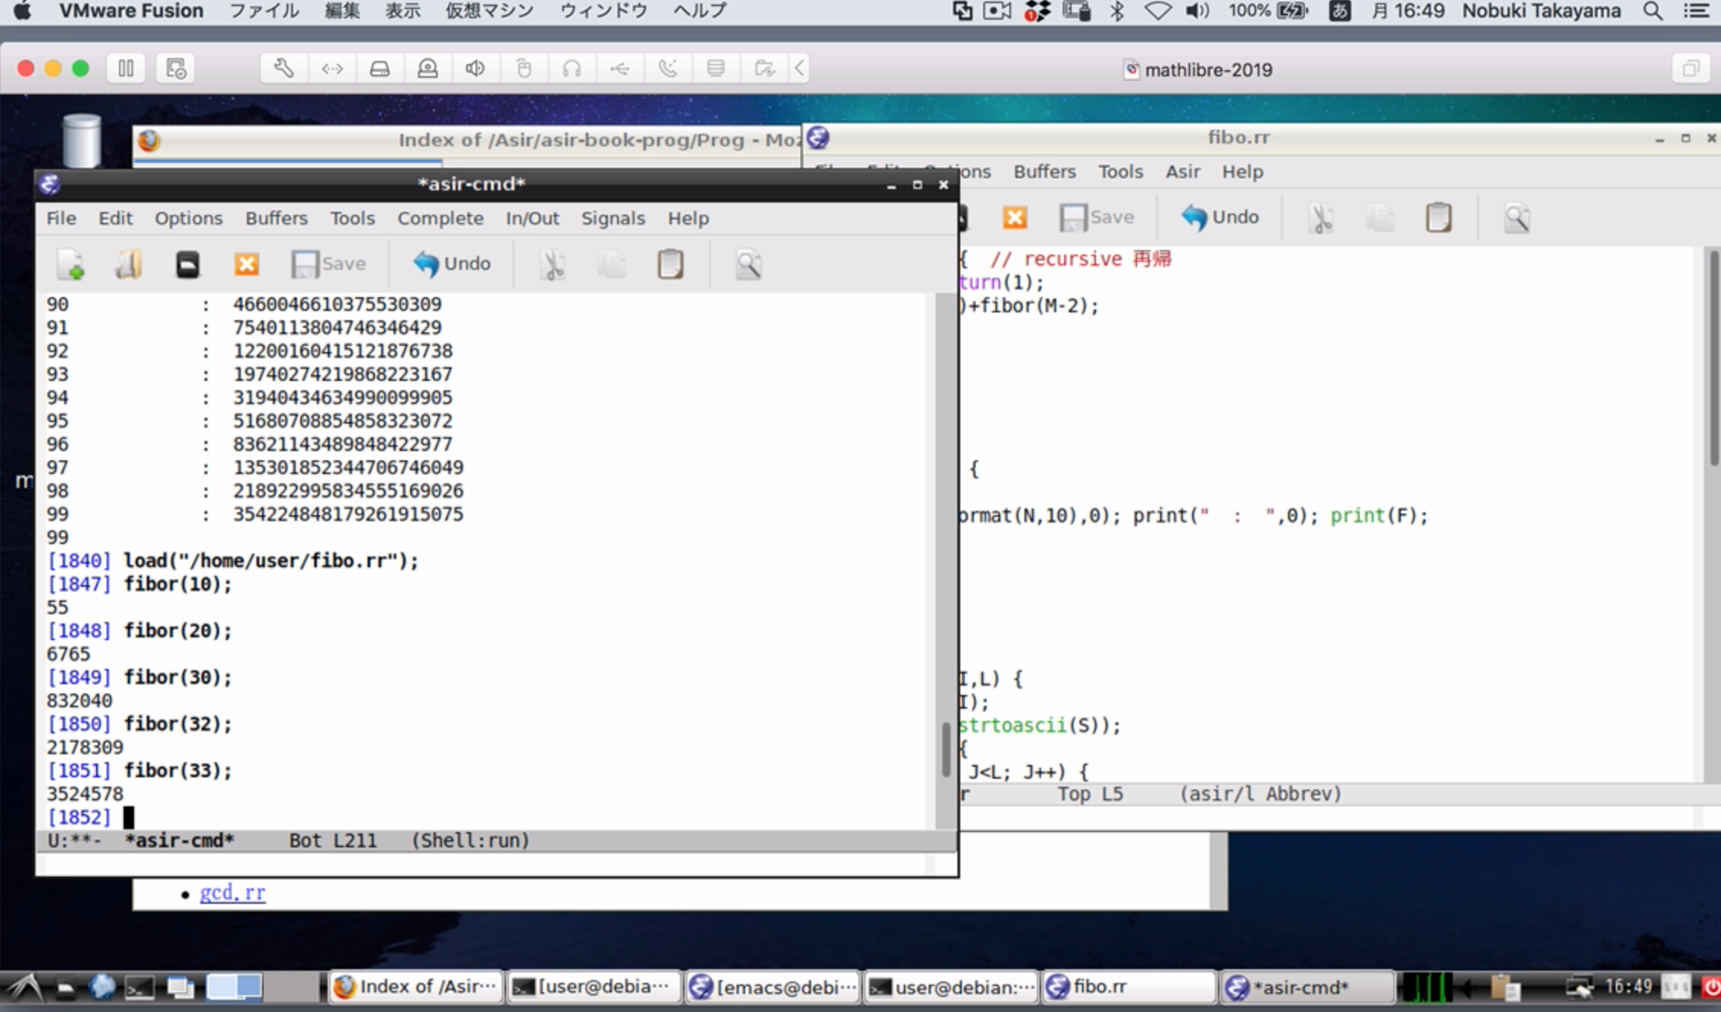
Task: Open Buffers menu in asir-cmd window
Action: point(276,218)
